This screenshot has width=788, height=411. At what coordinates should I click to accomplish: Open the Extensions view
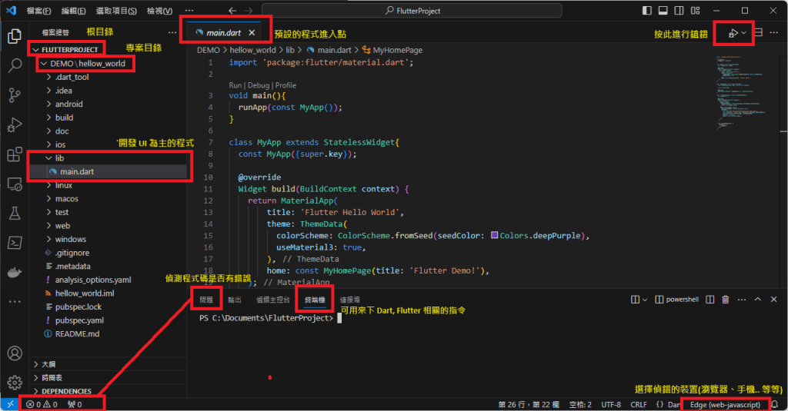(14, 155)
